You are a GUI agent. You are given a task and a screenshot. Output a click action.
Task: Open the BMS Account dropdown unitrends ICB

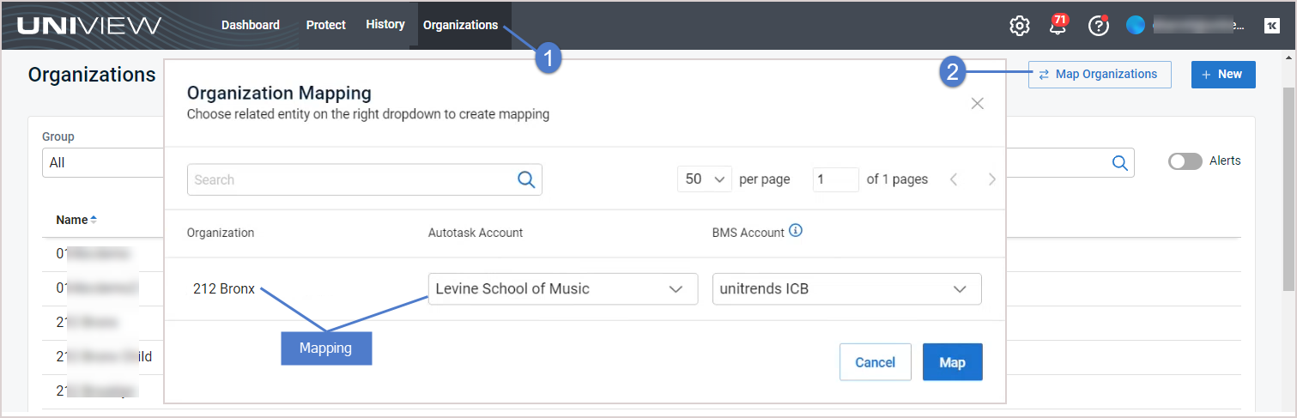[846, 288]
